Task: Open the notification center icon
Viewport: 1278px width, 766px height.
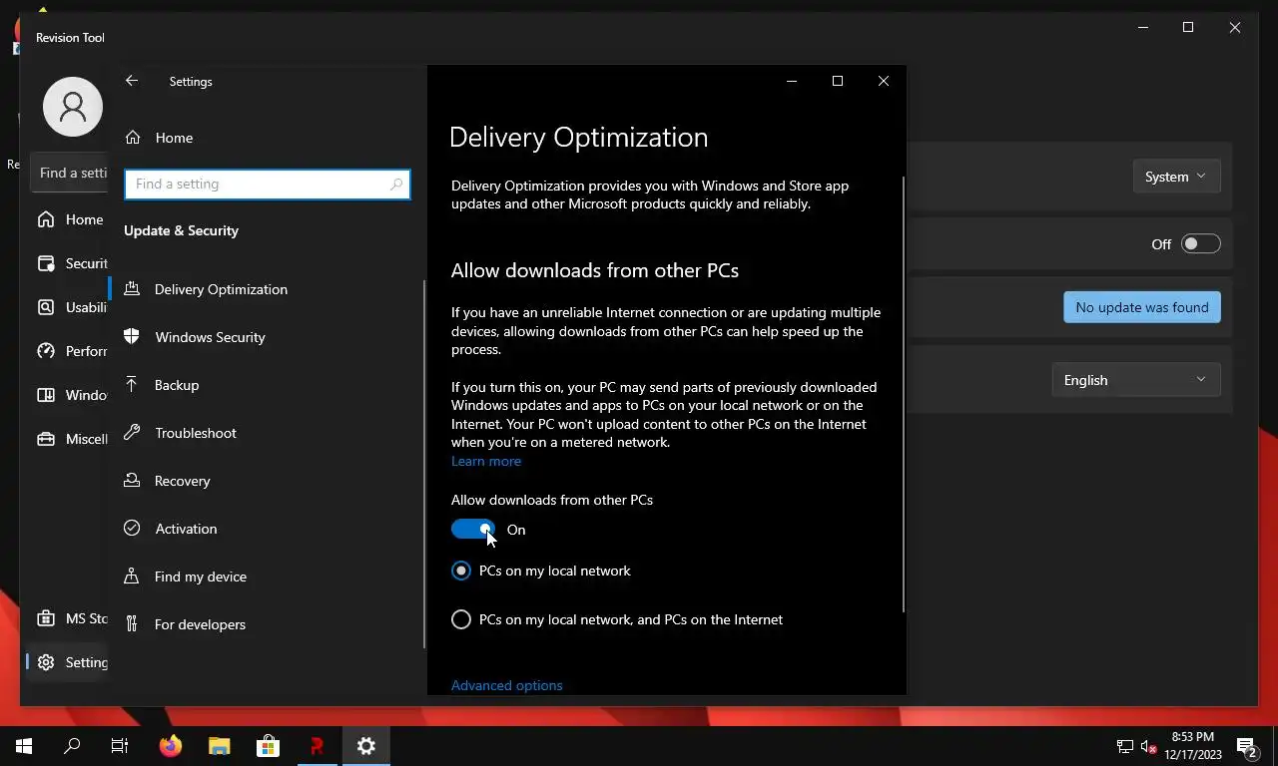Action: [x=1246, y=746]
